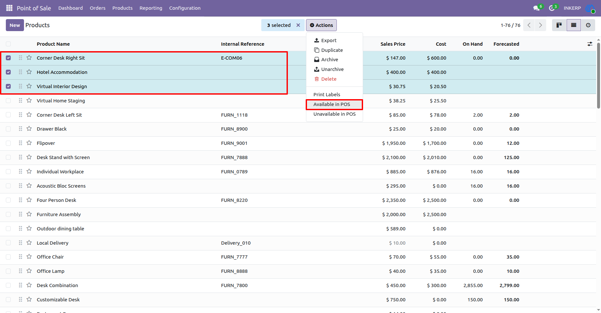
Task: Go to the Dashboard link
Action: [x=70, y=8]
